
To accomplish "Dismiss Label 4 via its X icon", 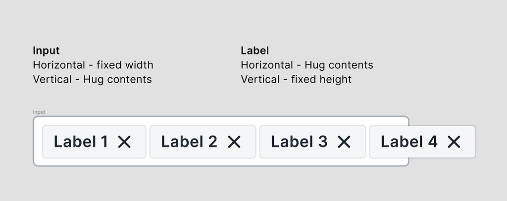I will 454,142.
